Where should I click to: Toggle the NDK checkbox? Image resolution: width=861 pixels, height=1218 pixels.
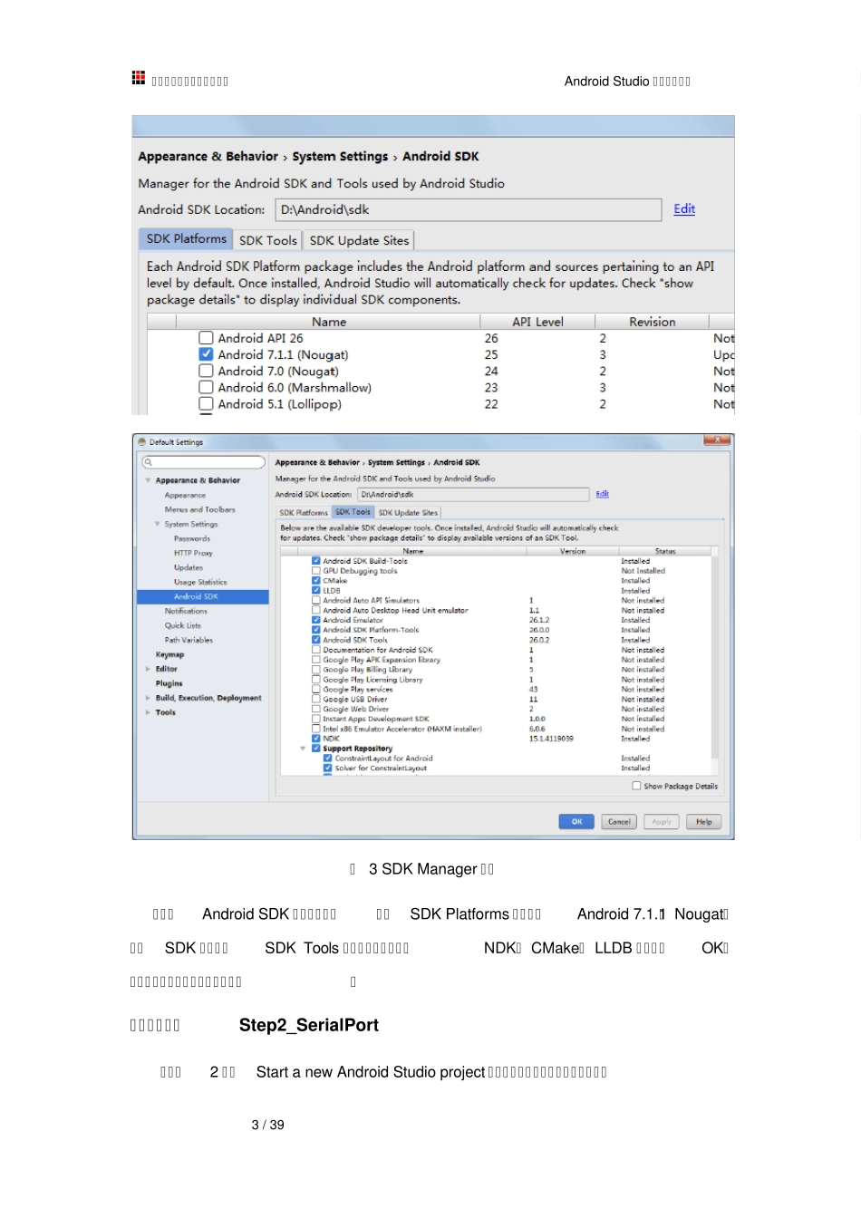coord(316,739)
